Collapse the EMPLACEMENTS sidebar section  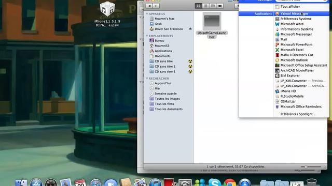pyautogui.click(x=147, y=36)
